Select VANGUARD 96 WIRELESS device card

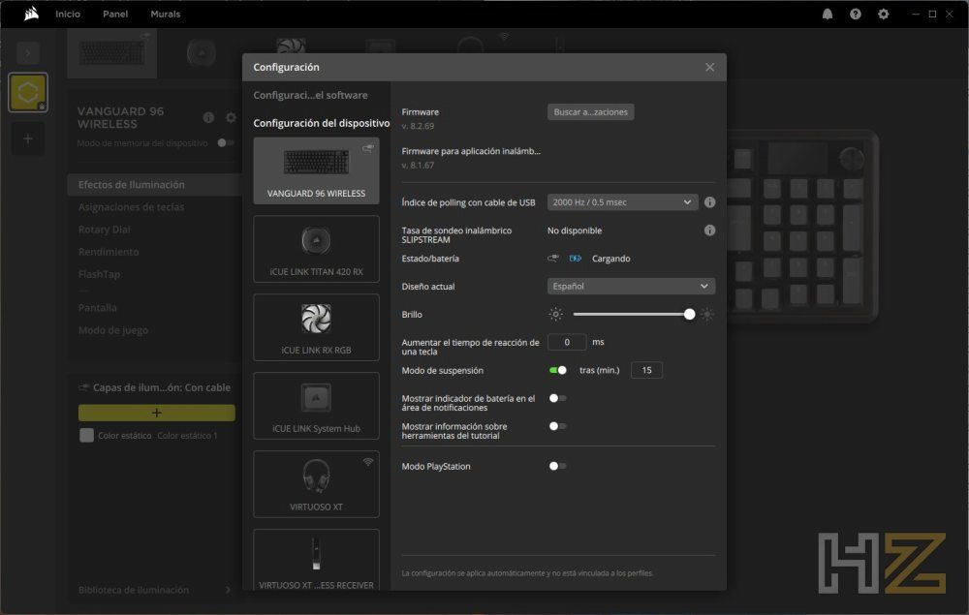(317, 170)
